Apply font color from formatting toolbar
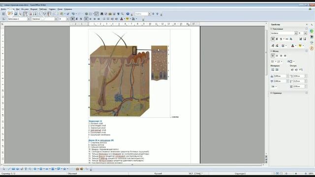 click(x=122, y=19)
